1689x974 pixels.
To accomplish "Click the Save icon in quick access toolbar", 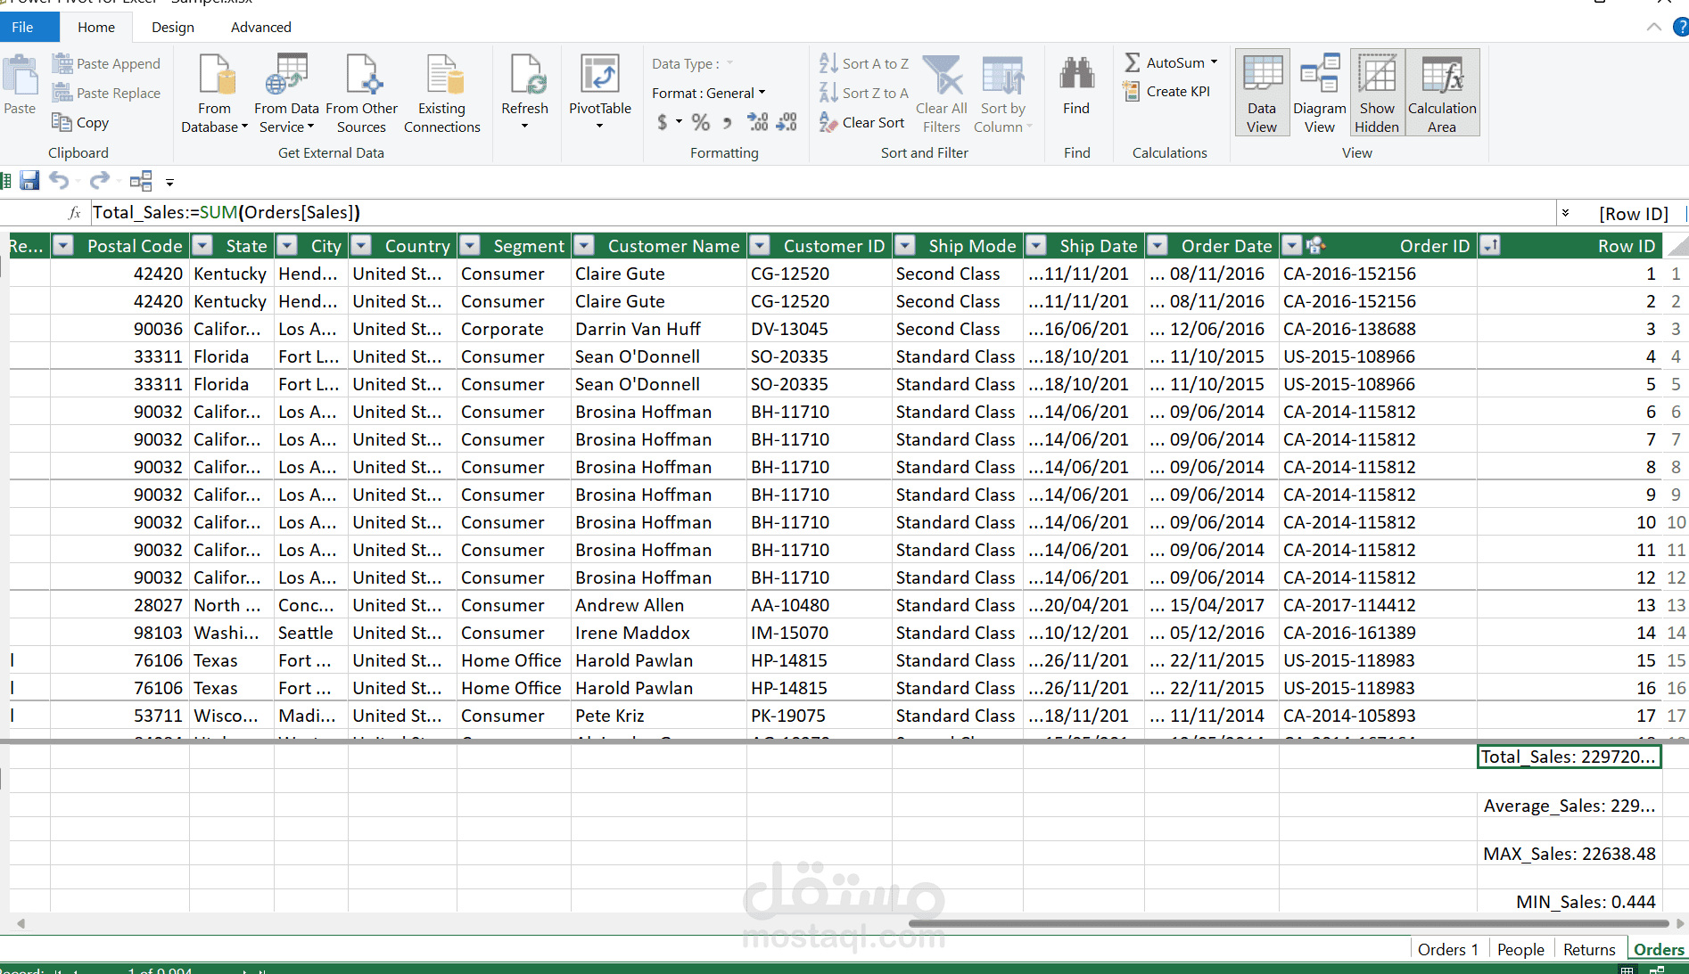I will pyautogui.click(x=29, y=181).
